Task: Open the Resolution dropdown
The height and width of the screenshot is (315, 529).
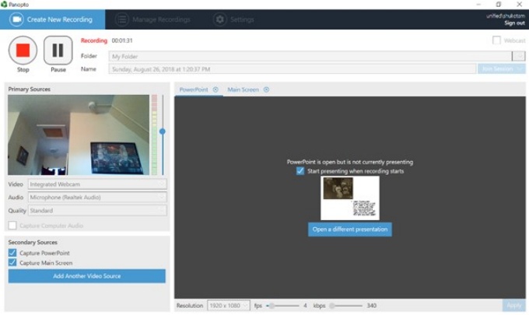Action: coord(229,306)
